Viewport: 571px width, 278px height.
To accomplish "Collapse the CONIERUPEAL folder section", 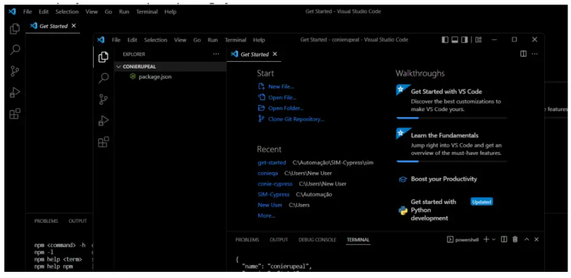I will tap(118, 66).
